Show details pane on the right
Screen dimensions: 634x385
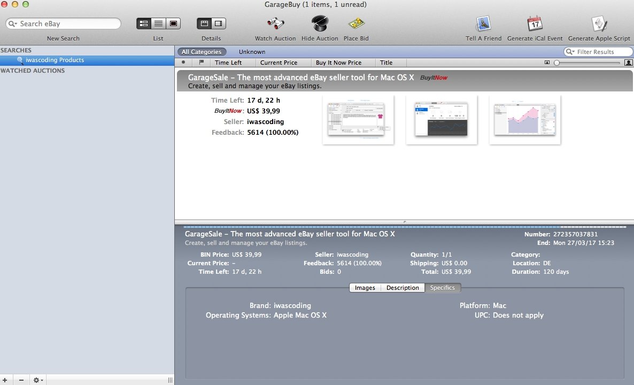pyautogui.click(x=219, y=24)
